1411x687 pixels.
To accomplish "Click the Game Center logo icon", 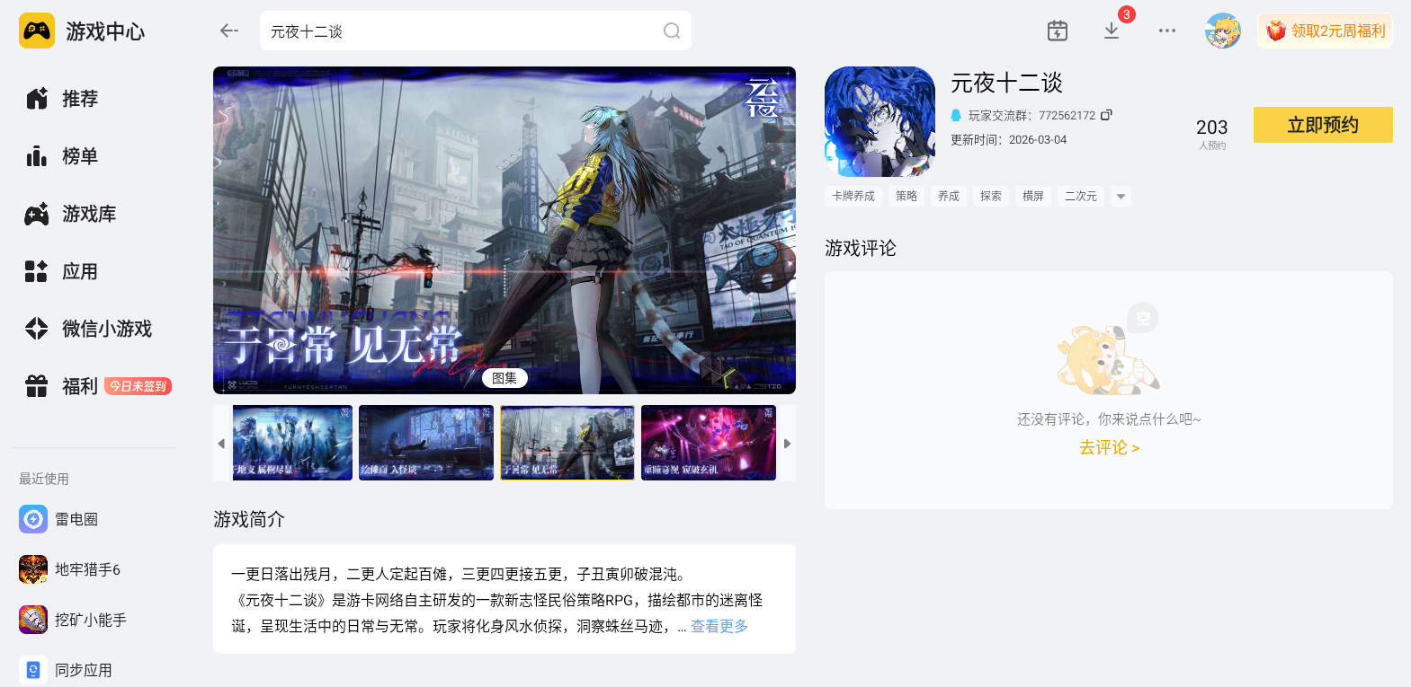I will tap(37, 31).
